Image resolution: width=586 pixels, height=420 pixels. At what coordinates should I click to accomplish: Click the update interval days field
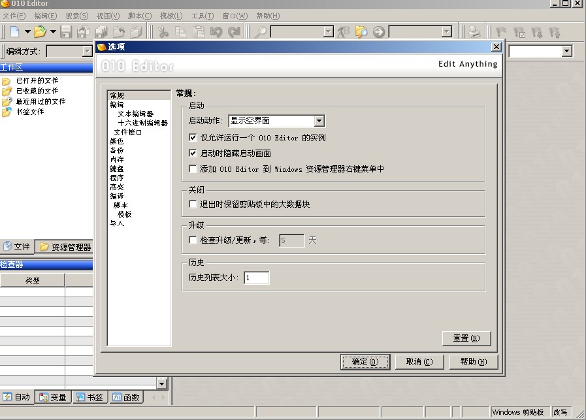point(291,240)
